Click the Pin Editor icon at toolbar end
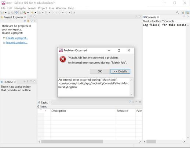 pyautogui.click(x=74, y=13)
